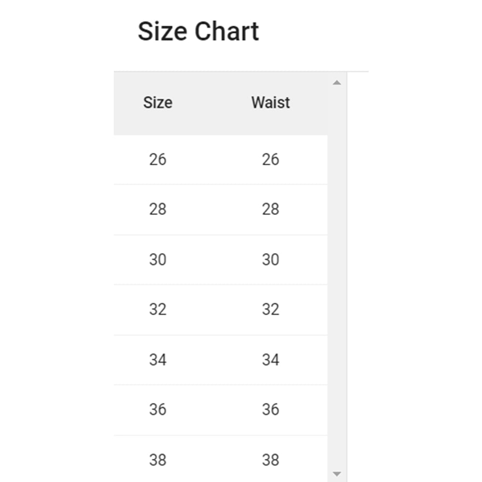Select waist measurement 32
This screenshot has height=482, width=482.
click(x=271, y=309)
